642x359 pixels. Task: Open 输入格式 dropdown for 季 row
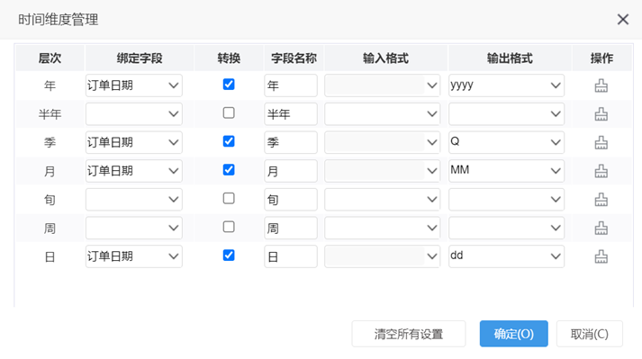(x=383, y=142)
